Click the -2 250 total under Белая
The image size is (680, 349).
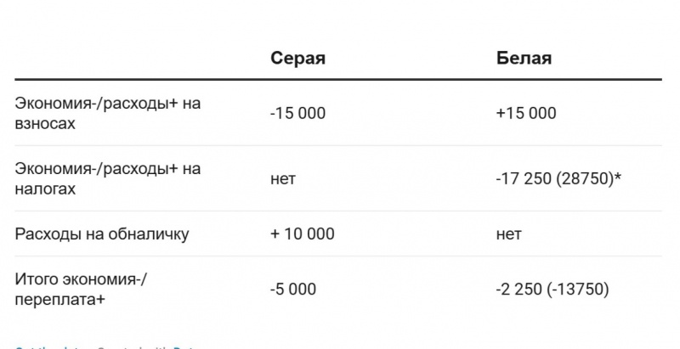(x=518, y=290)
